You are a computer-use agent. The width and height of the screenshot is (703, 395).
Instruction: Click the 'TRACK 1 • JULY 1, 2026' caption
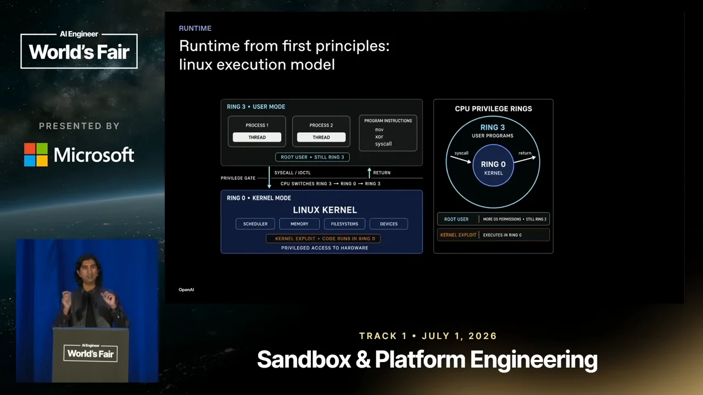(428, 336)
